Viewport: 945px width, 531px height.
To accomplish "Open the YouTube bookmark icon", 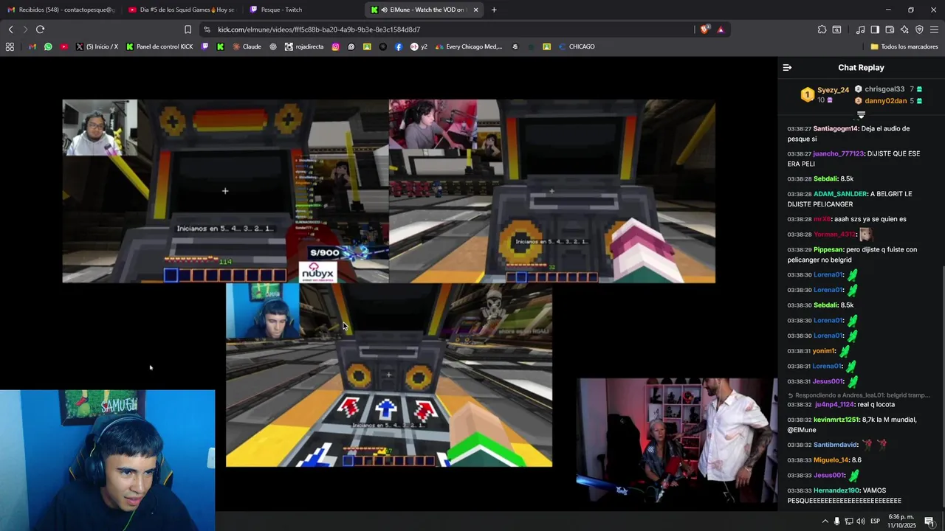I will tap(64, 46).
